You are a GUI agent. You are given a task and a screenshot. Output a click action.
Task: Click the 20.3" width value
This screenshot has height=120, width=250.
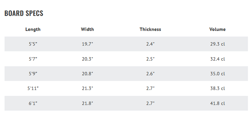tap(87, 59)
